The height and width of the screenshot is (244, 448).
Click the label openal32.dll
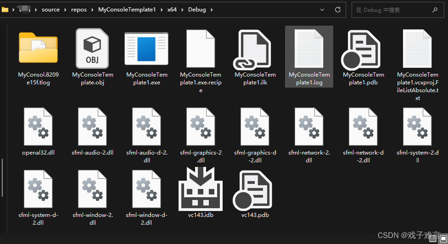38,153
